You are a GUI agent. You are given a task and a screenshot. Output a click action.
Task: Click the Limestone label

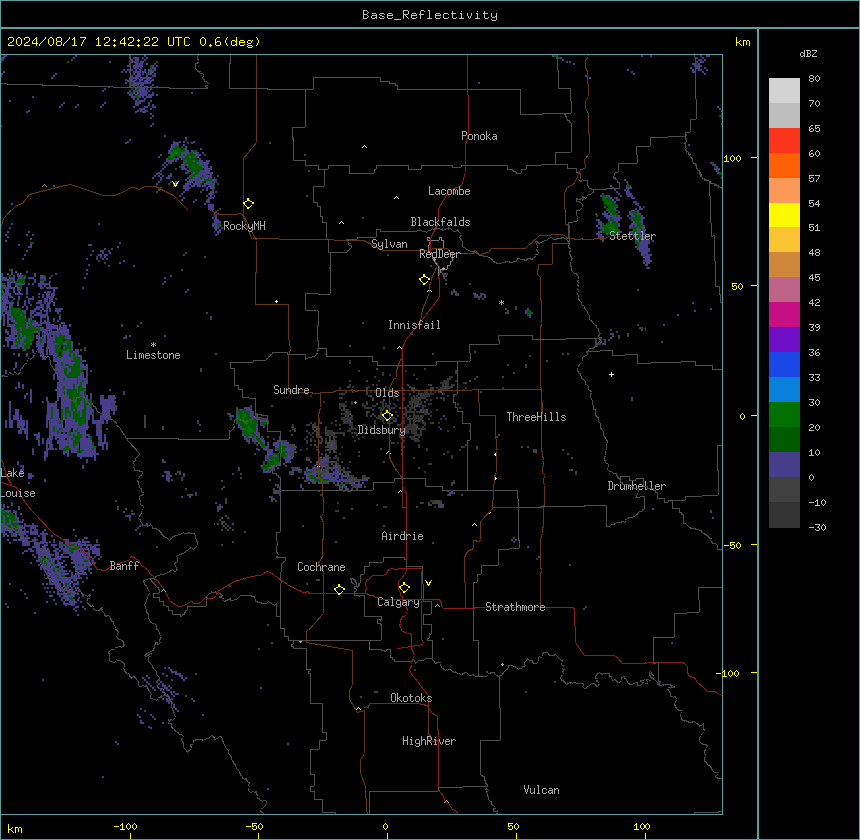[x=153, y=355]
